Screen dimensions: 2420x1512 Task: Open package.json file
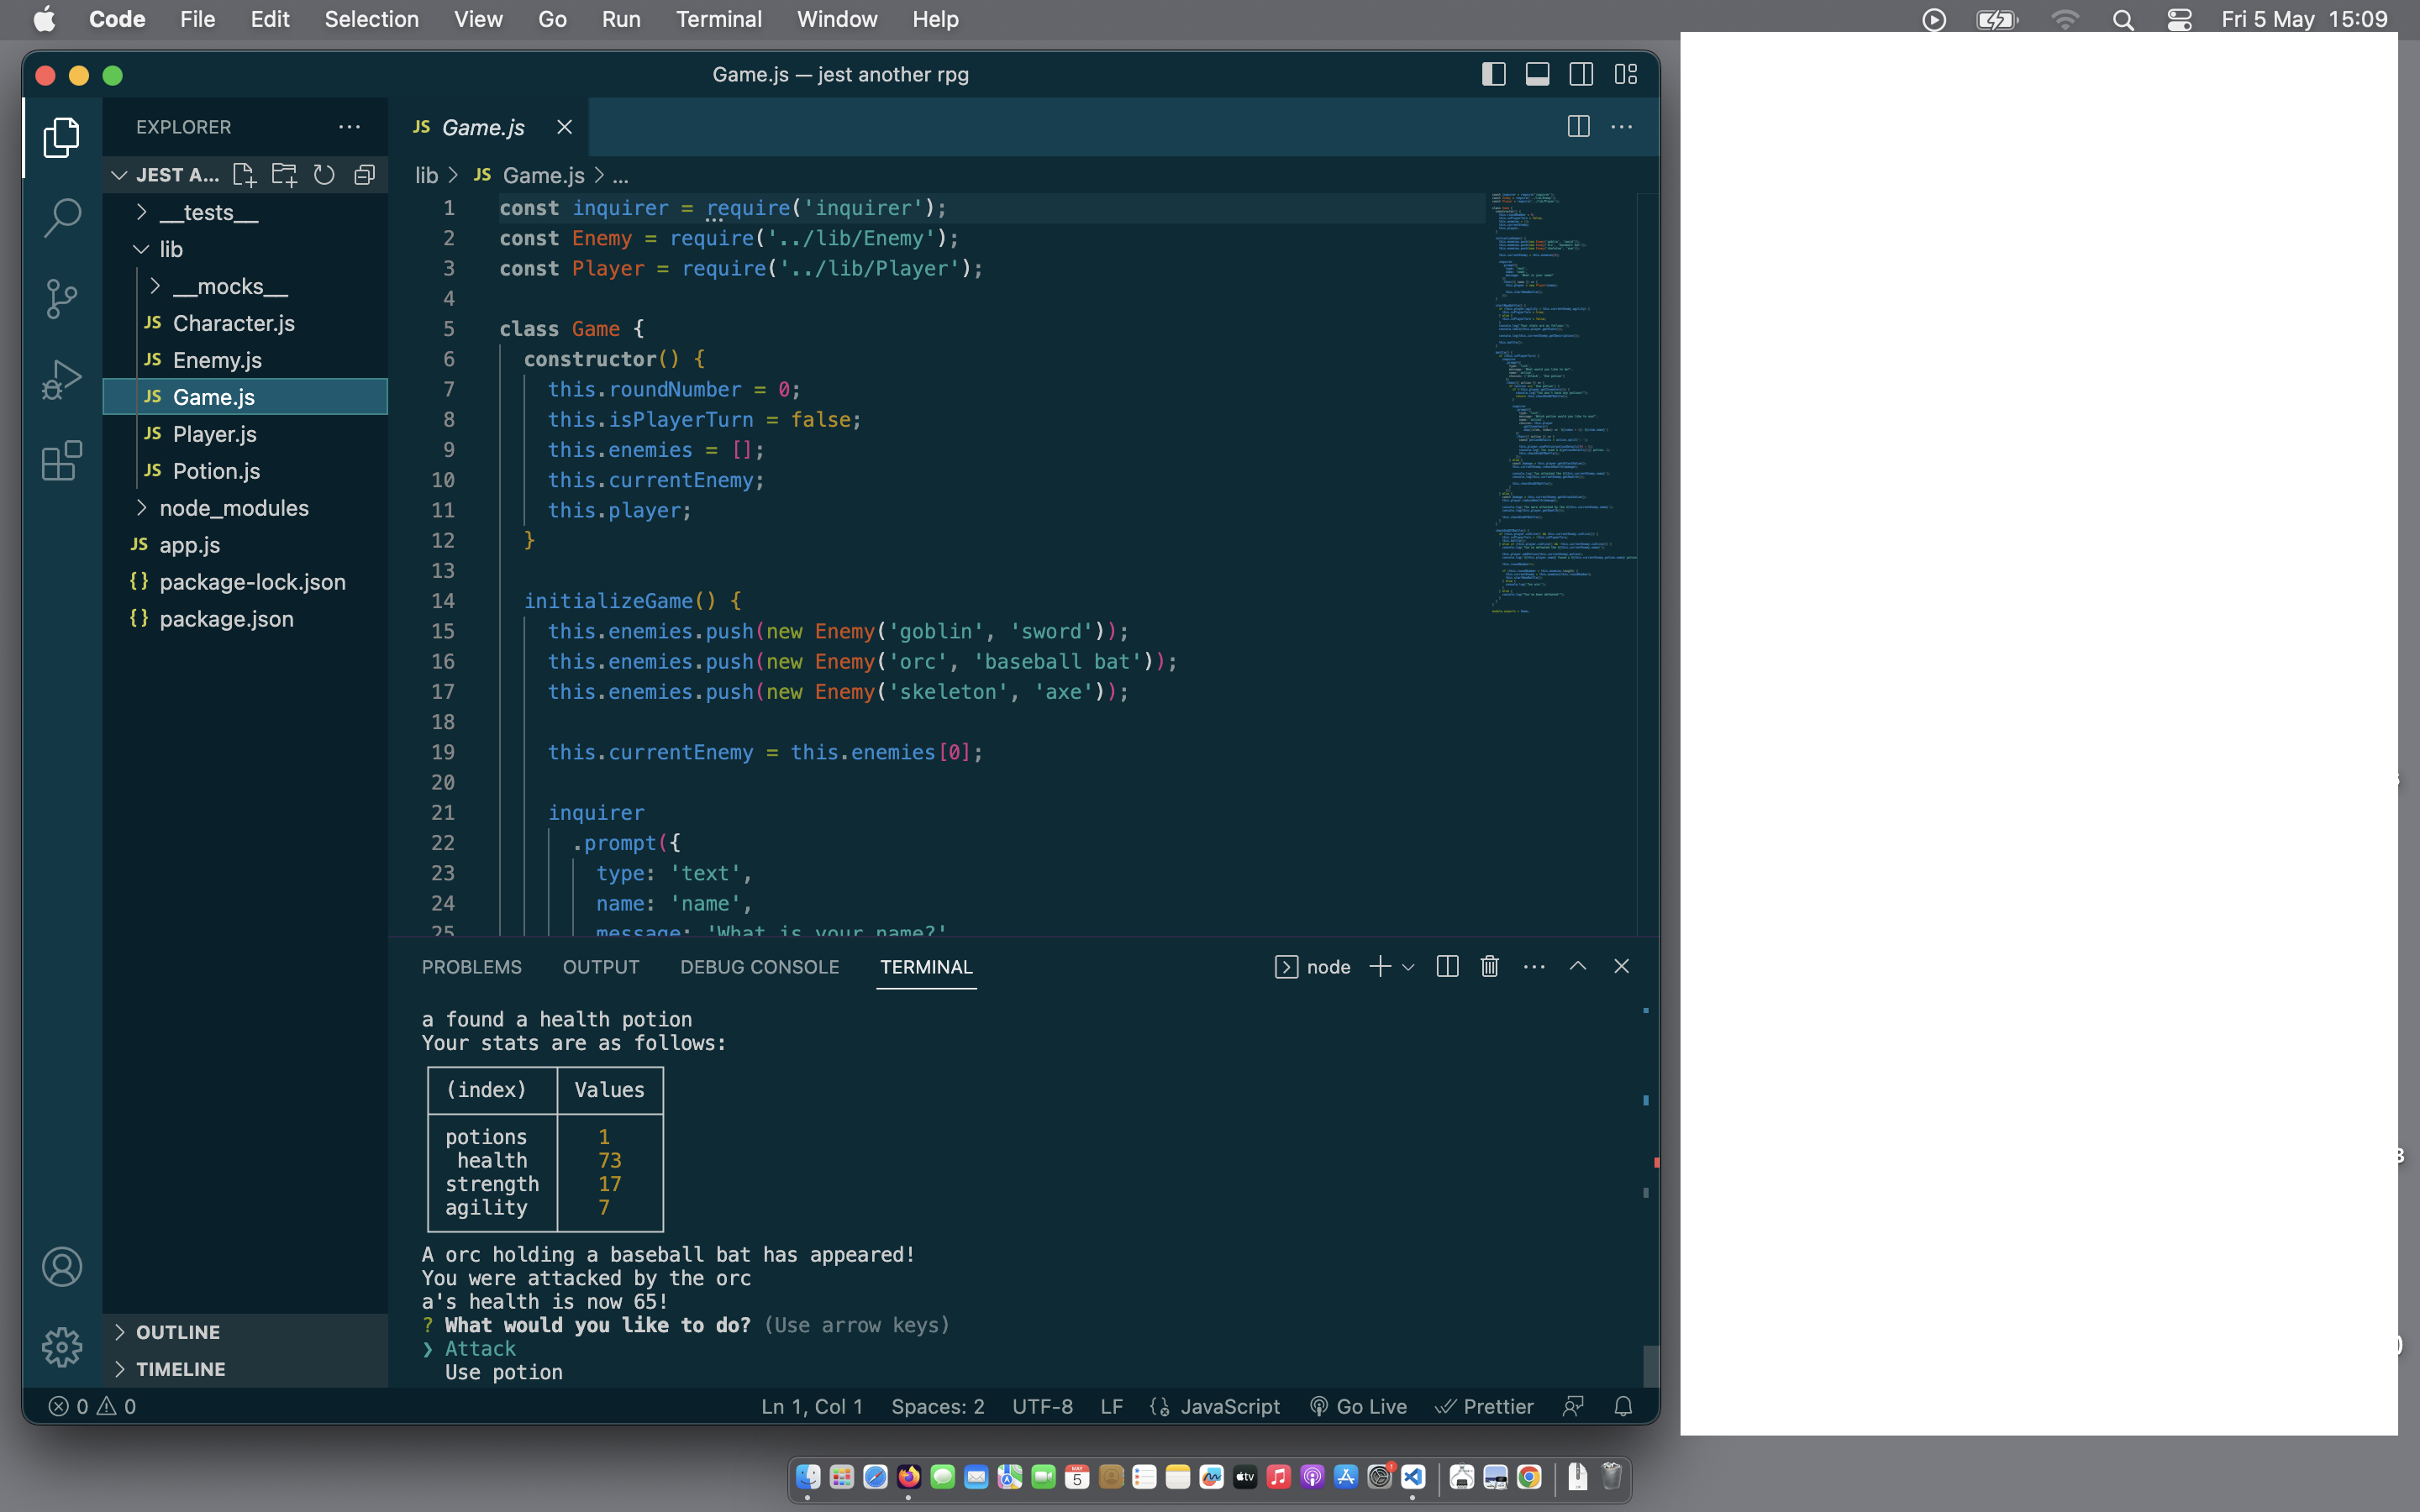pyautogui.click(x=245, y=619)
